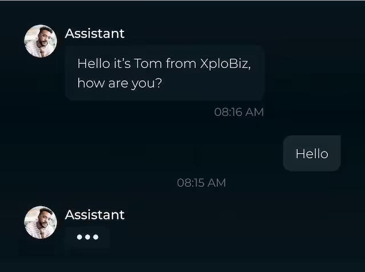Click the "how are you?" text line

coord(120,83)
